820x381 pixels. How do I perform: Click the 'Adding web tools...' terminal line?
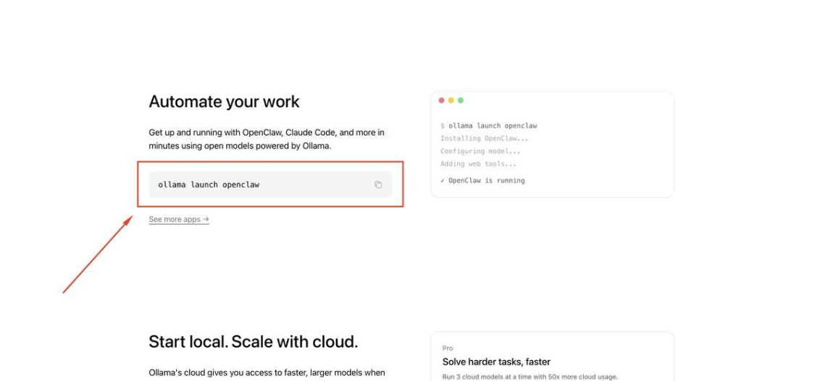pyautogui.click(x=478, y=164)
